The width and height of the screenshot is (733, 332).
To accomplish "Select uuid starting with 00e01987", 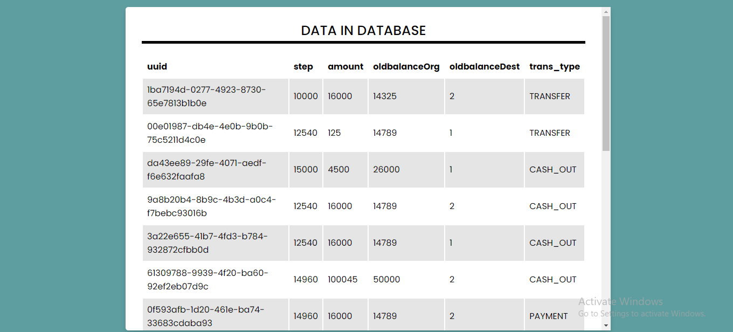I will tap(210, 133).
